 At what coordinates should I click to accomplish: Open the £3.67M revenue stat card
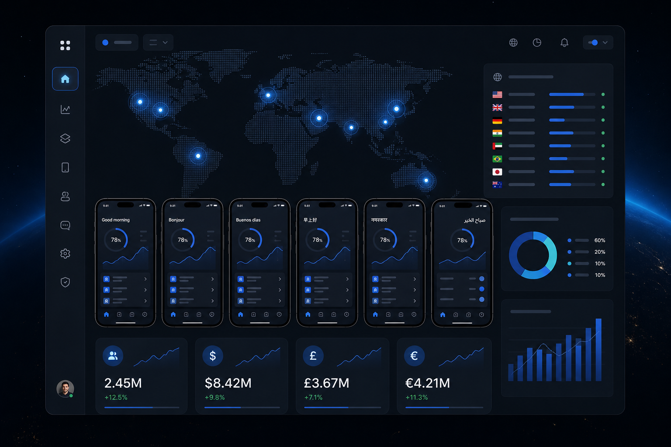(x=342, y=376)
